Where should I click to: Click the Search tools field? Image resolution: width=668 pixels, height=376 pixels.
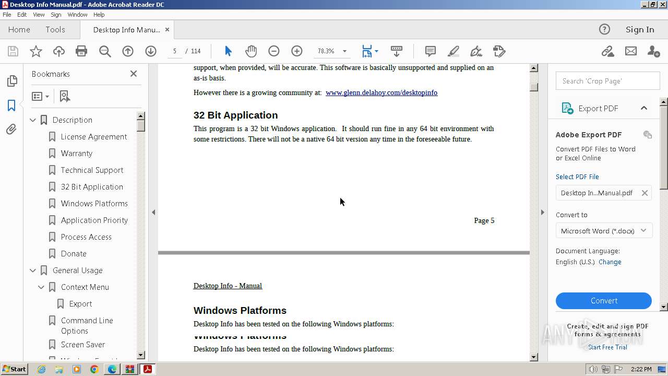(x=607, y=81)
